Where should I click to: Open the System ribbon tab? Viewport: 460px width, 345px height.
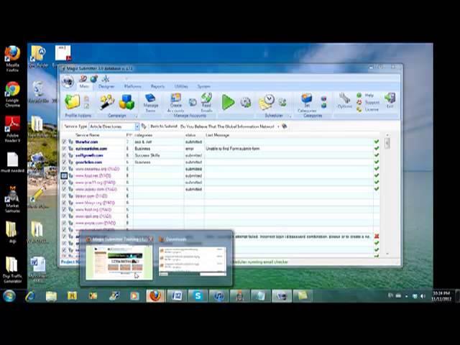click(203, 86)
